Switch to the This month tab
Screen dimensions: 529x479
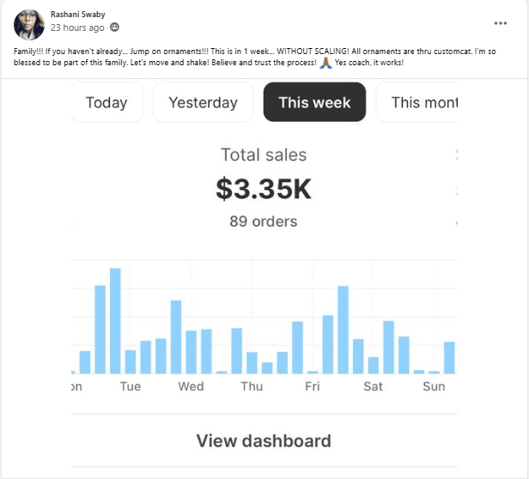click(x=419, y=102)
